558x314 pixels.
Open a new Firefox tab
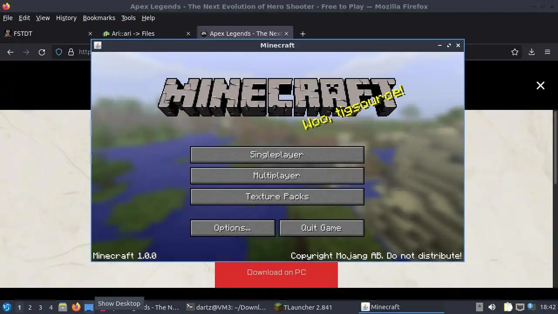click(303, 34)
